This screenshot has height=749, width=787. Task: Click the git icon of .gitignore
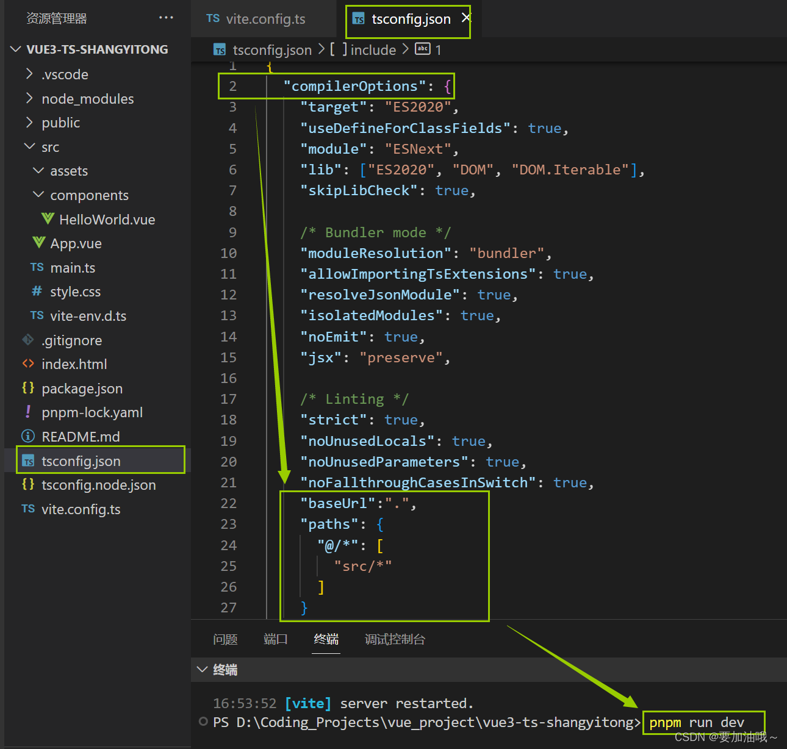tap(28, 339)
